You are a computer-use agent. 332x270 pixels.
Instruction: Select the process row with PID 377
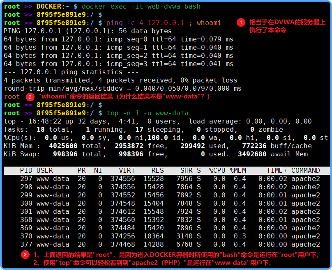point(170,245)
